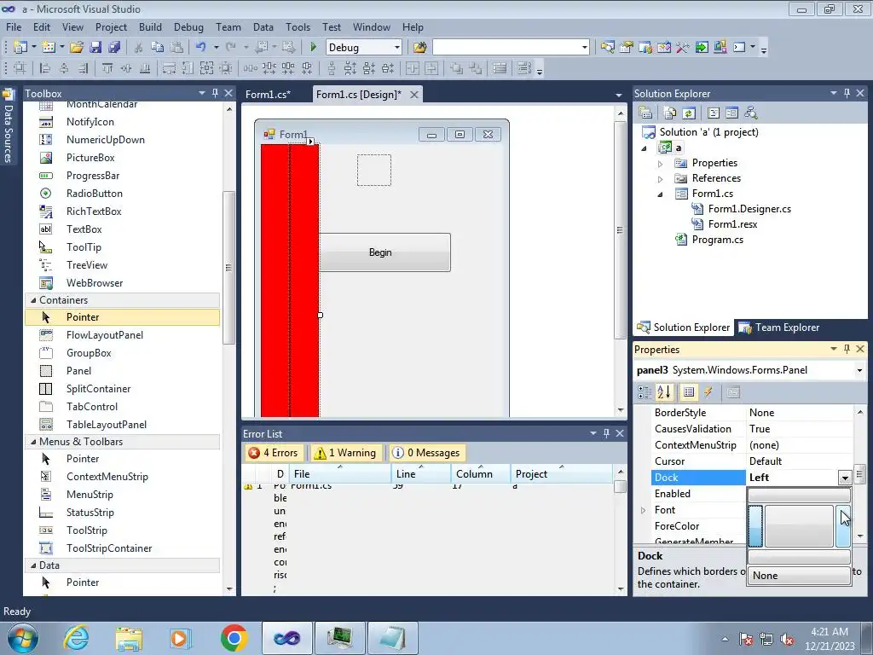Click the find combo box input field
873x655 pixels.
tap(506, 48)
